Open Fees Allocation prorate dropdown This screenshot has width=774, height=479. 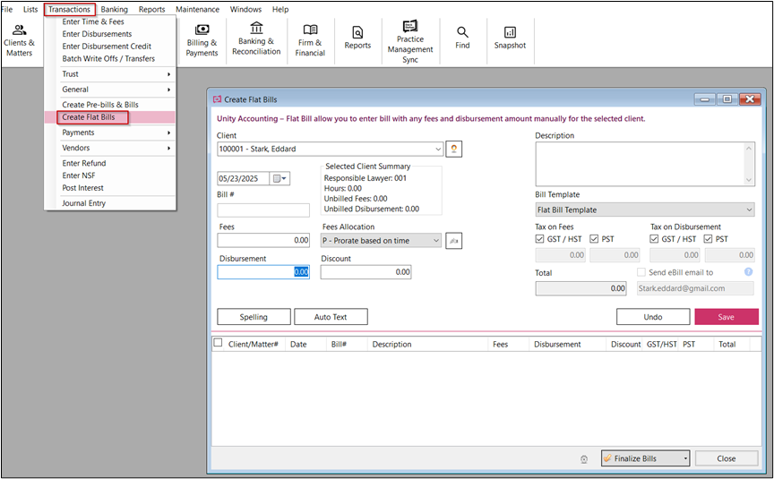tap(436, 241)
